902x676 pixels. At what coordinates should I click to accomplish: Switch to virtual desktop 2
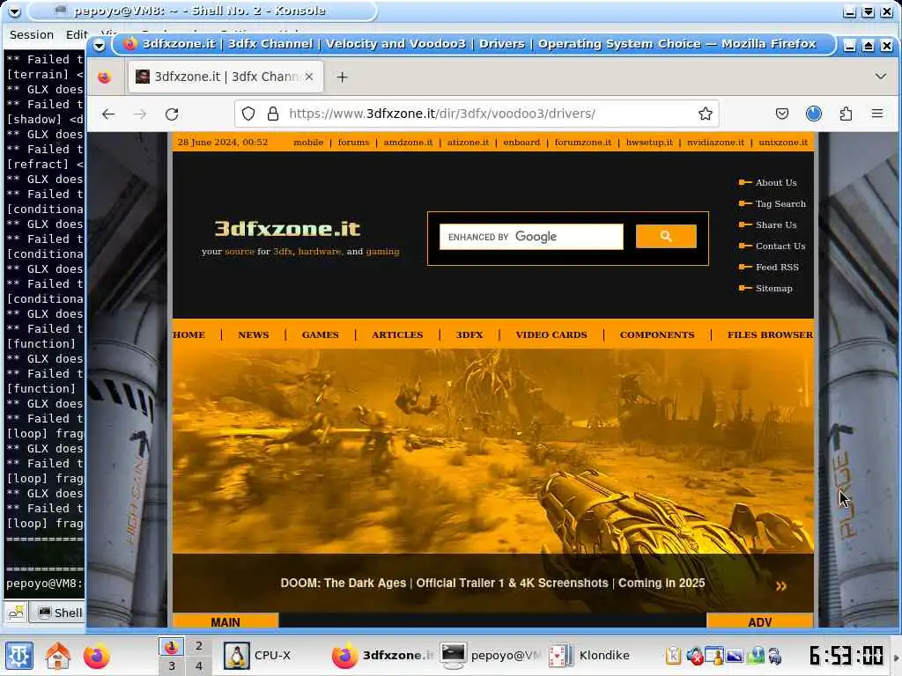coord(199,645)
